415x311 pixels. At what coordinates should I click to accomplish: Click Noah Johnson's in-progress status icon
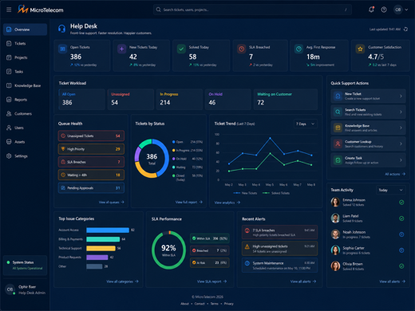pos(401,234)
